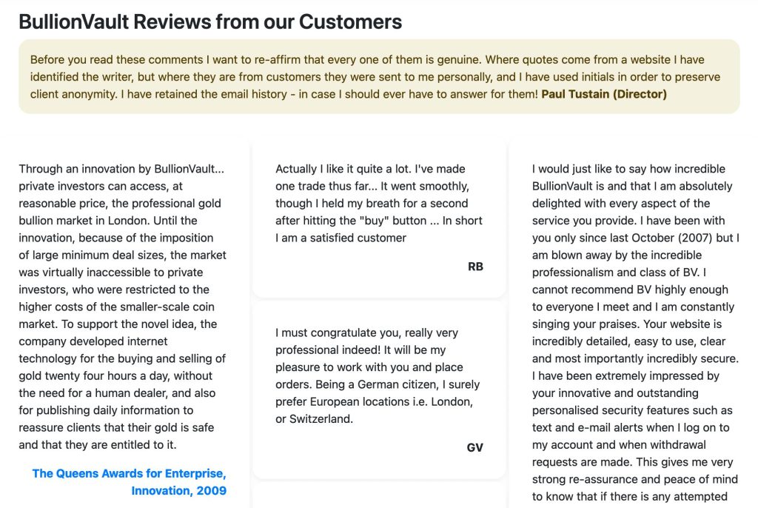Click the phrase "personalised security features such as"
758x508 pixels.
[632, 410]
